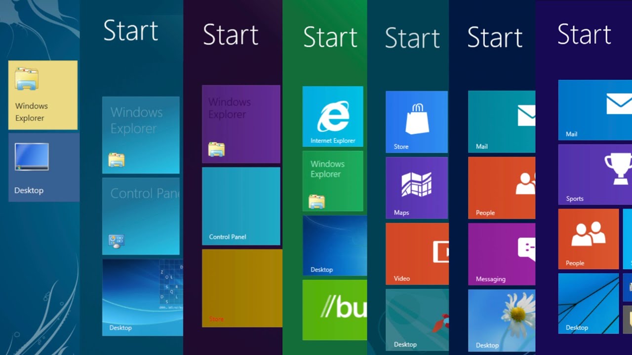Open the green Windows Explorer tile
Screen dimensions: 632x355
[x=333, y=181]
